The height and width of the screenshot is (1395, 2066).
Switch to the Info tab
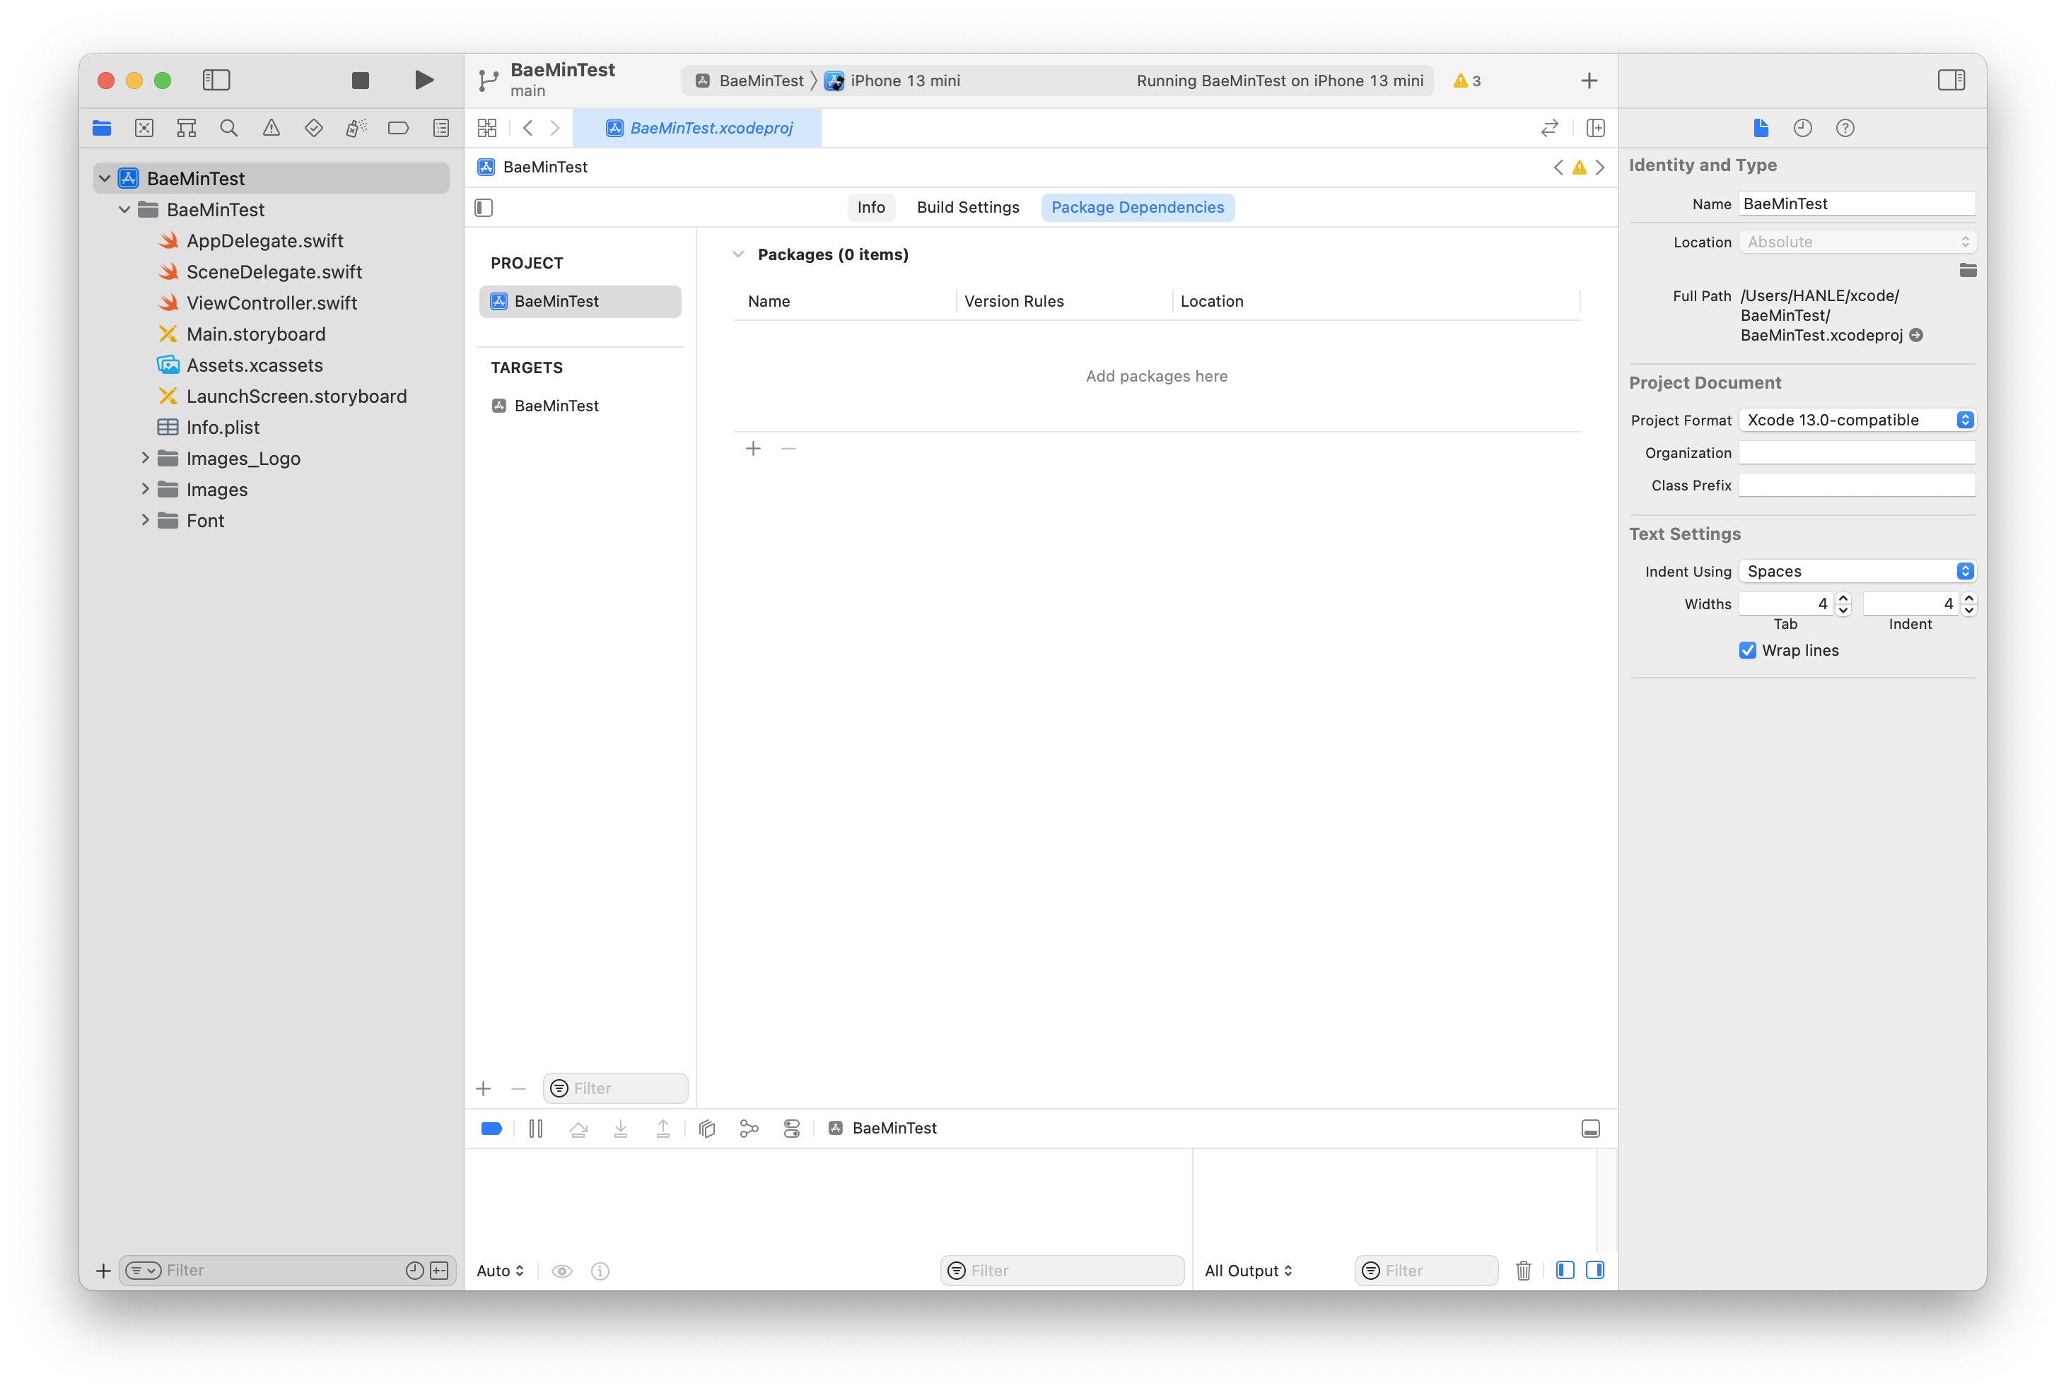(870, 207)
